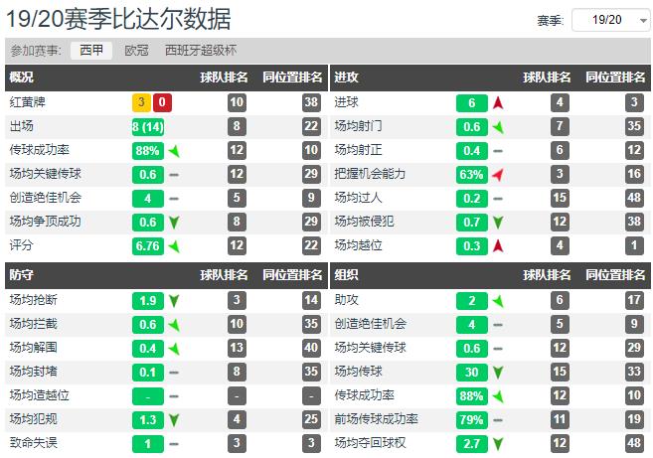
Task: Click the red up arrow beside 进球
Action: (497, 102)
